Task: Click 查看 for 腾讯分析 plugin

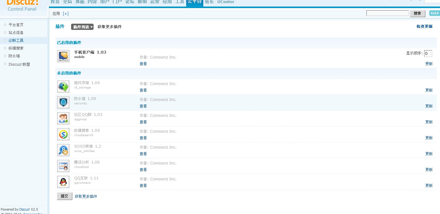Action: [143, 170]
